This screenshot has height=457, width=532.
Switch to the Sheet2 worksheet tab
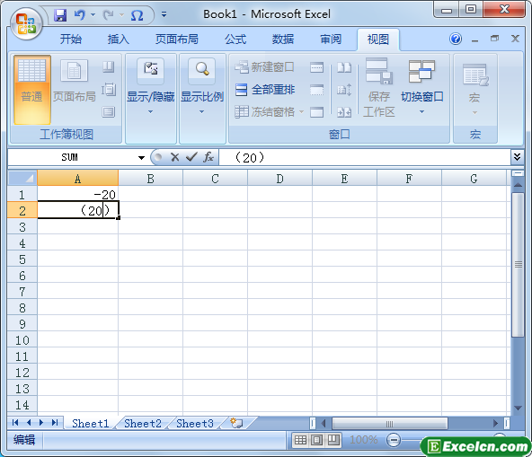[x=143, y=424]
